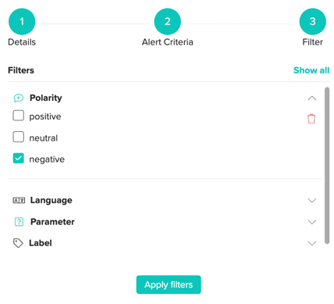Click the Apply filters button
Image resolution: width=334 pixels, height=304 pixels.
coord(169,284)
